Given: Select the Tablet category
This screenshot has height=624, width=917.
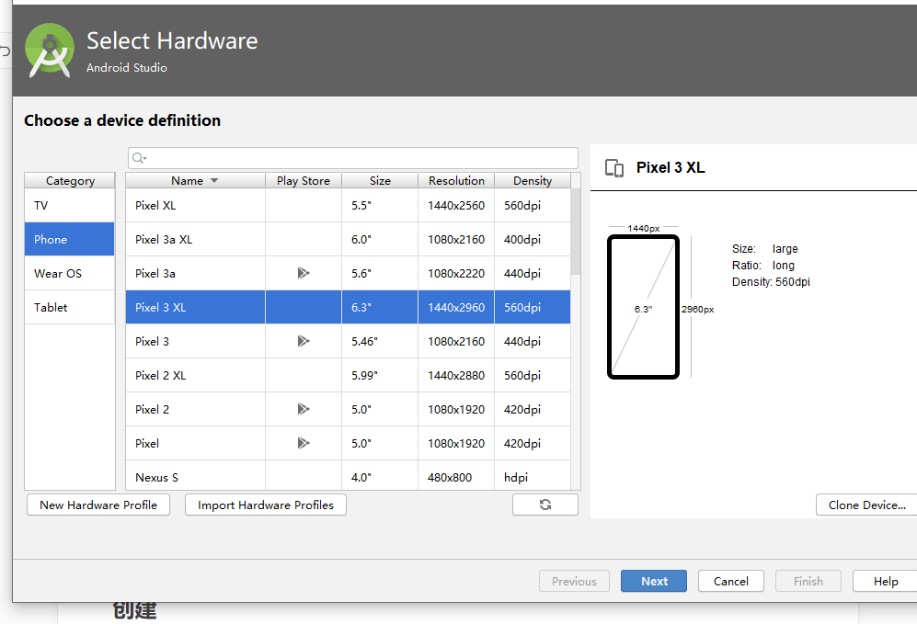Looking at the screenshot, I should (70, 307).
